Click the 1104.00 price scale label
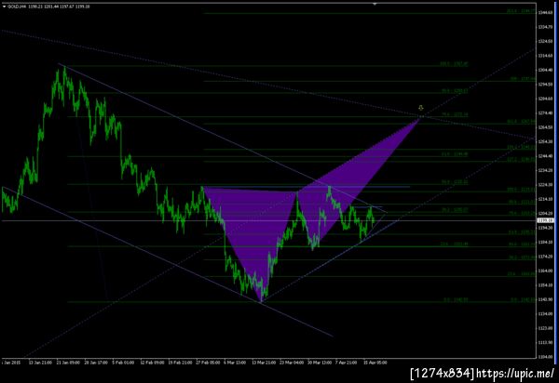Screen dimensions: 559x383 tap(545, 357)
